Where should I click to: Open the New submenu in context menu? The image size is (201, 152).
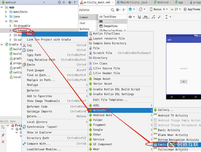(55, 34)
